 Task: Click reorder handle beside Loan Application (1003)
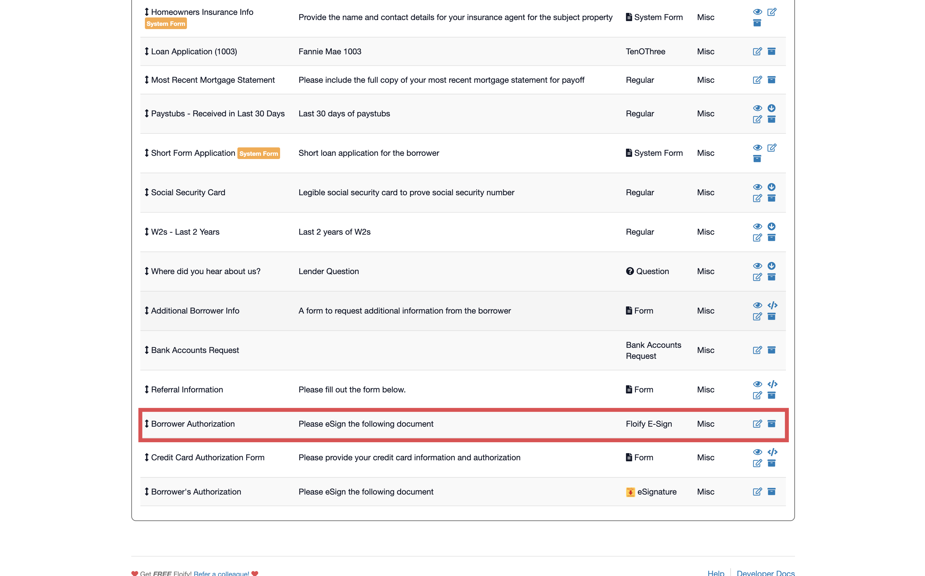coord(147,51)
